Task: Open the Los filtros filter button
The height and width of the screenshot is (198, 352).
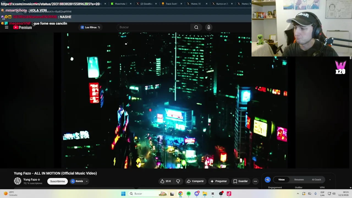Action: pos(90,27)
